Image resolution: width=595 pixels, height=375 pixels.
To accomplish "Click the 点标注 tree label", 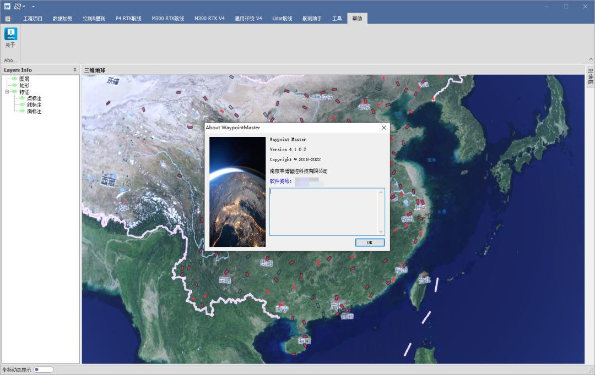I will click(34, 98).
